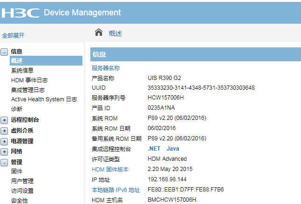Select 诊断 in the sidebar
Image resolution: width=301 pixels, height=204 pixels.
coord(17,109)
